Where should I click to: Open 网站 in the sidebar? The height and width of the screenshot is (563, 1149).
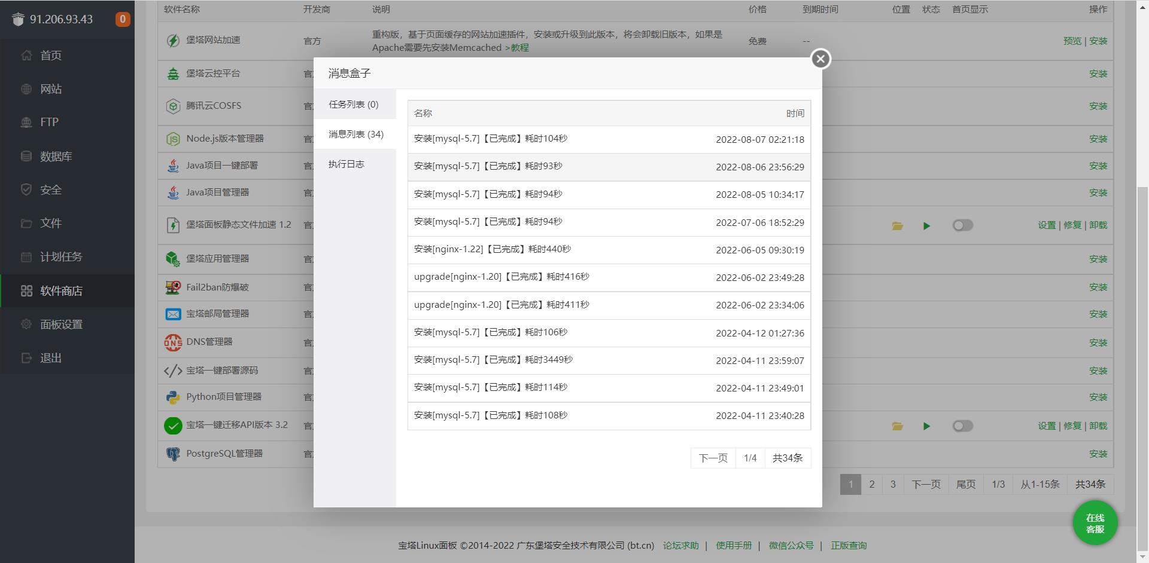(x=67, y=89)
